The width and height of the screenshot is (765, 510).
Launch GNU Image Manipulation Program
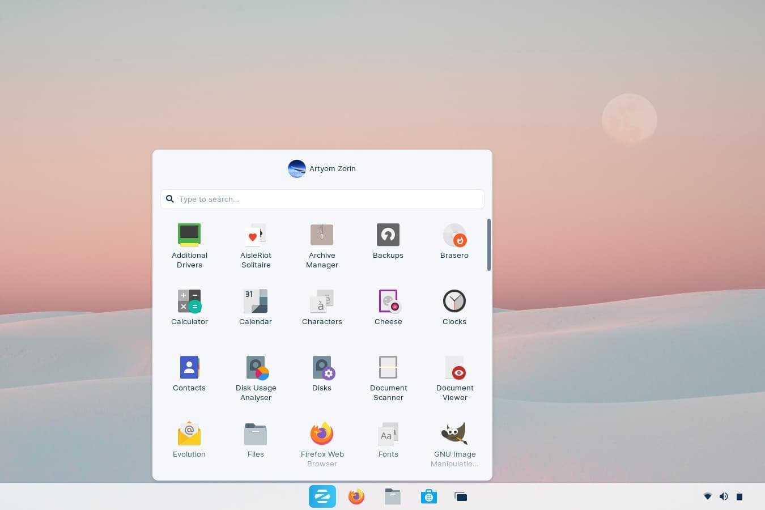click(454, 445)
